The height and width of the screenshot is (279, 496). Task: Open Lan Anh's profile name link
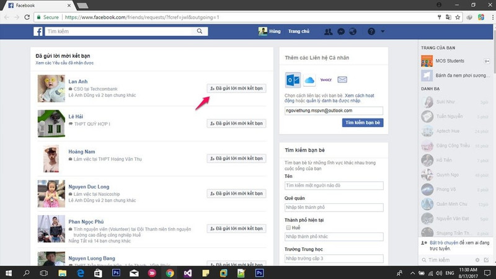(x=78, y=82)
